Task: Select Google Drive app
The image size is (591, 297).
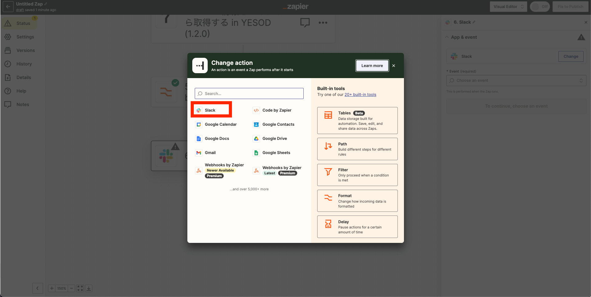Action: point(270,138)
